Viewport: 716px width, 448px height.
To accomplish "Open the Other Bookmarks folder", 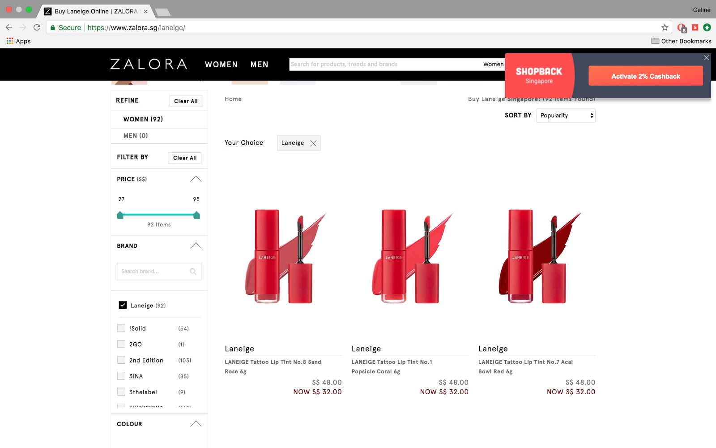I will (x=681, y=41).
